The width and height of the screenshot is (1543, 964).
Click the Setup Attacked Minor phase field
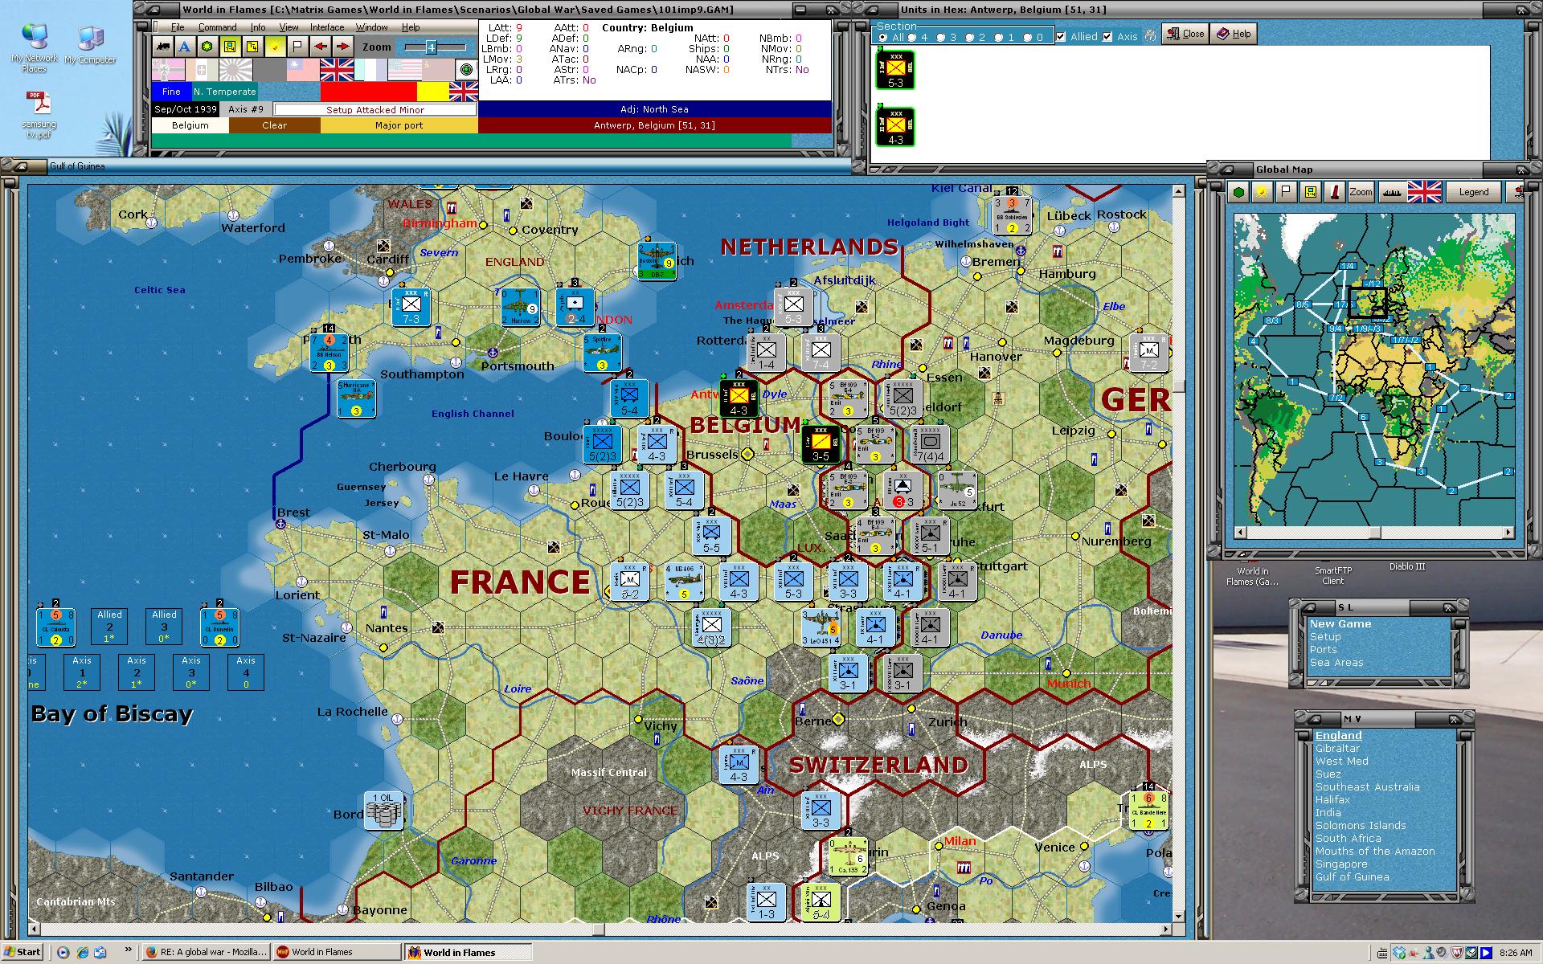[x=374, y=110]
